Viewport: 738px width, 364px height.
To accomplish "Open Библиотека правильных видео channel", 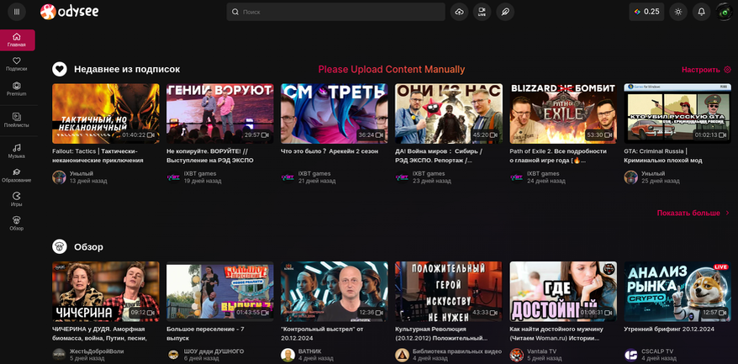I will point(457,351).
